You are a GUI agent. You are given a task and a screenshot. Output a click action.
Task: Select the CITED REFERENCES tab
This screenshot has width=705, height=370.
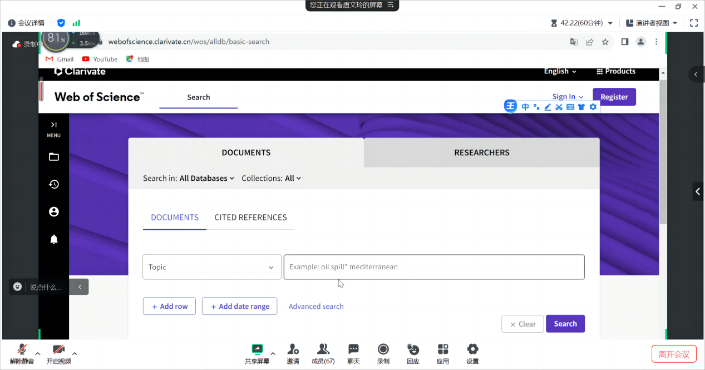tap(250, 218)
